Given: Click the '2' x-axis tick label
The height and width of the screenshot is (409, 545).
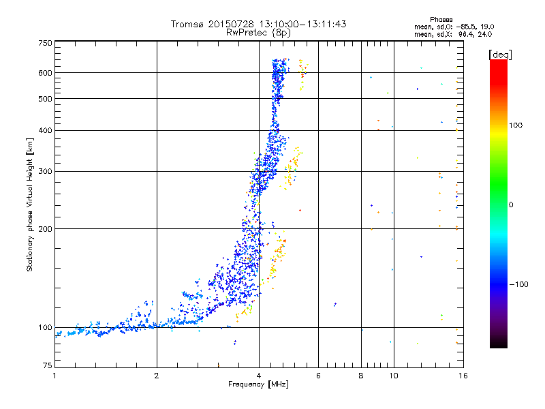Looking at the screenshot, I should pos(157,376).
